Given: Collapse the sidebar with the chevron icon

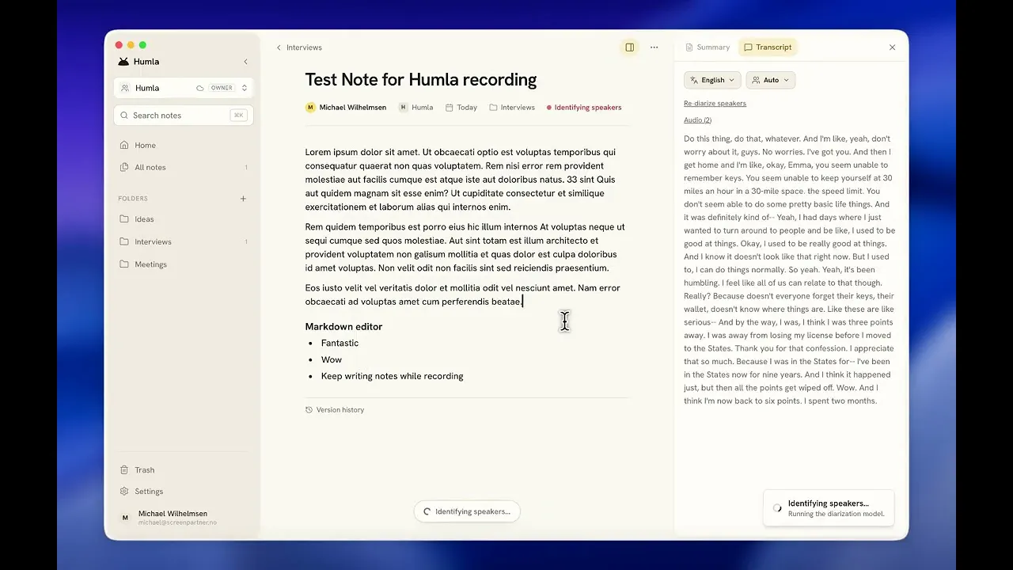Looking at the screenshot, I should [x=245, y=62].
